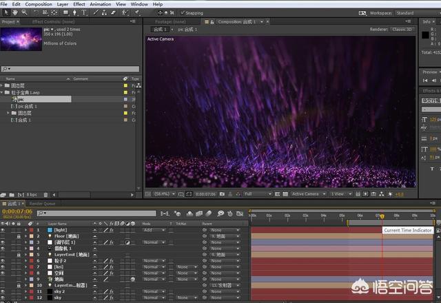This screenshot has width=441, height=303.
Task: Hide the [light] layer using its eye icon
Action: (3, 229)
